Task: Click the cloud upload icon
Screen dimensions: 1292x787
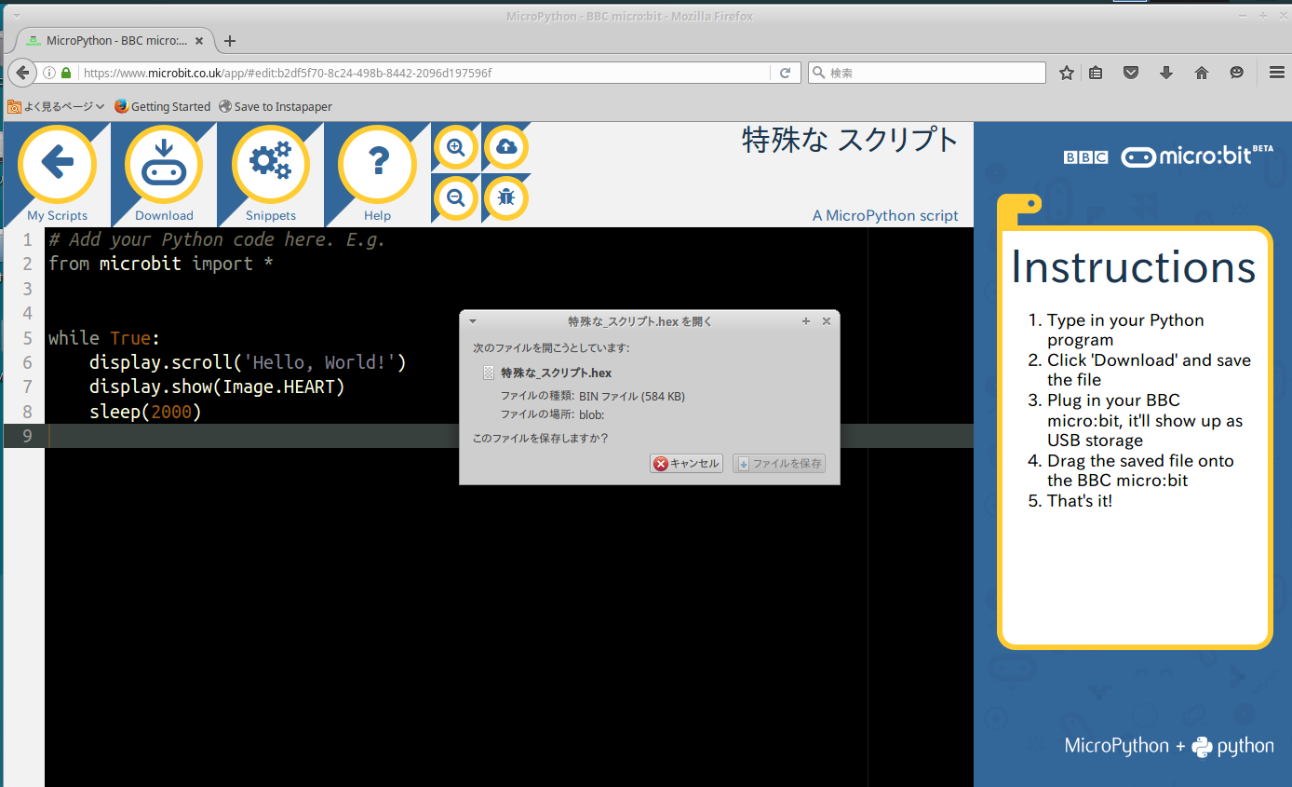Action: coord(506,147)
